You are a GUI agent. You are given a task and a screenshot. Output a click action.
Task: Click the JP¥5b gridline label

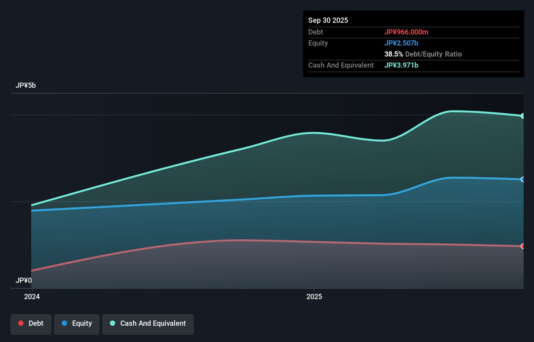pos(26,85)
